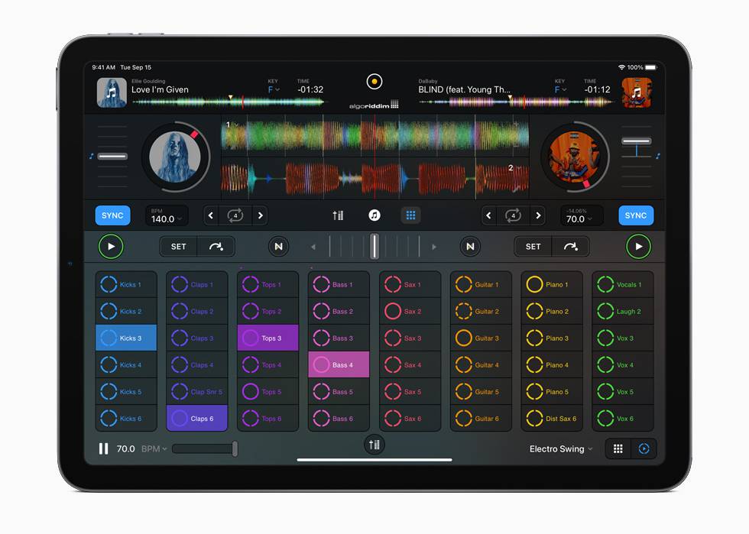Nudge the crossfader right with the small arrow
The image size is (749, 534).
434,247
